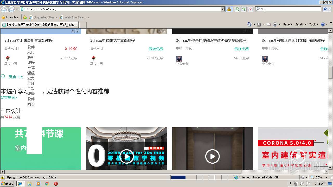
Task: View the security lock icon report
Action: click(x=229, y=9)
